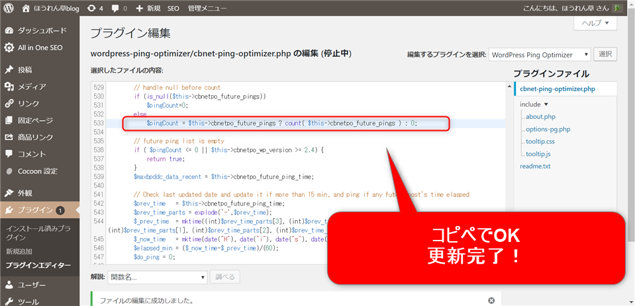Open cbnet-ping-optimizer.php in plugin files

[x=558, y=89]
